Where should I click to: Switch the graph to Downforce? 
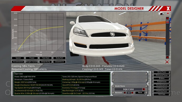59,62
